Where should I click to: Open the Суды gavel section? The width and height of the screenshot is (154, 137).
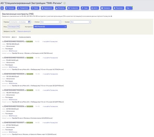85,8
